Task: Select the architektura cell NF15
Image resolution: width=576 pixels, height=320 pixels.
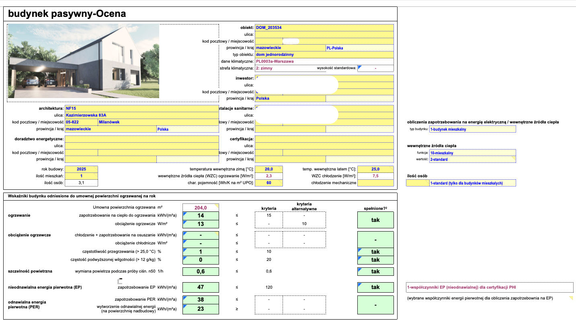Action: (141, 109)
